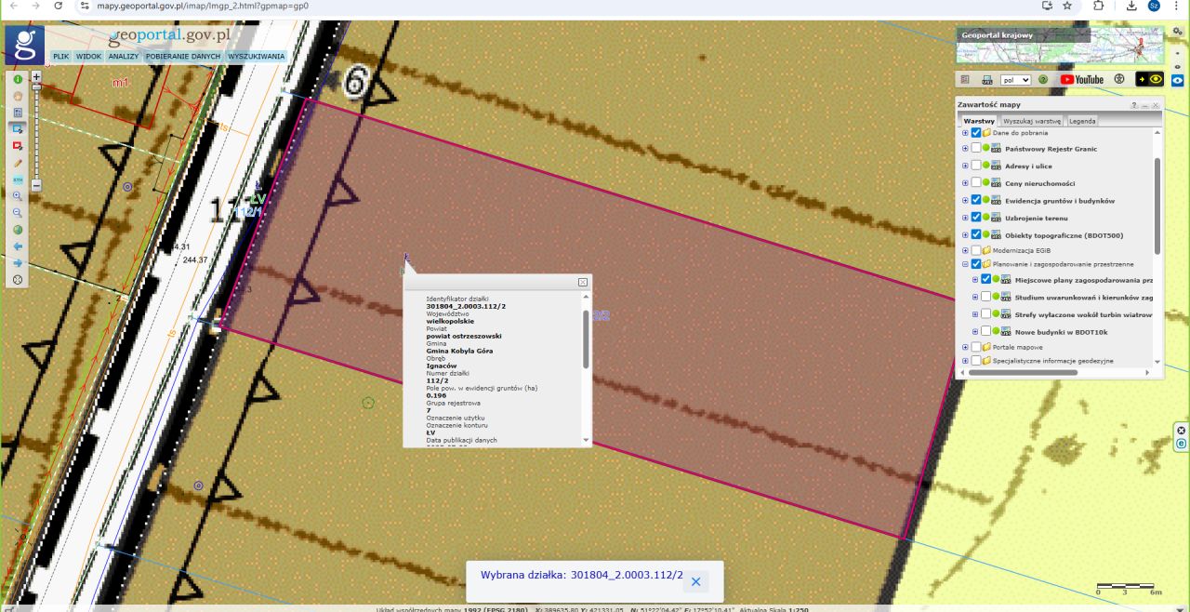
Task: Reload the page in the browser
Action: click(58, 6)
